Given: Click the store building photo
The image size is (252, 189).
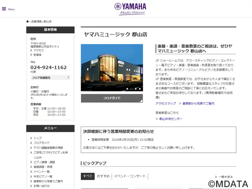Looking at the screenshot, I should [112, 68].
